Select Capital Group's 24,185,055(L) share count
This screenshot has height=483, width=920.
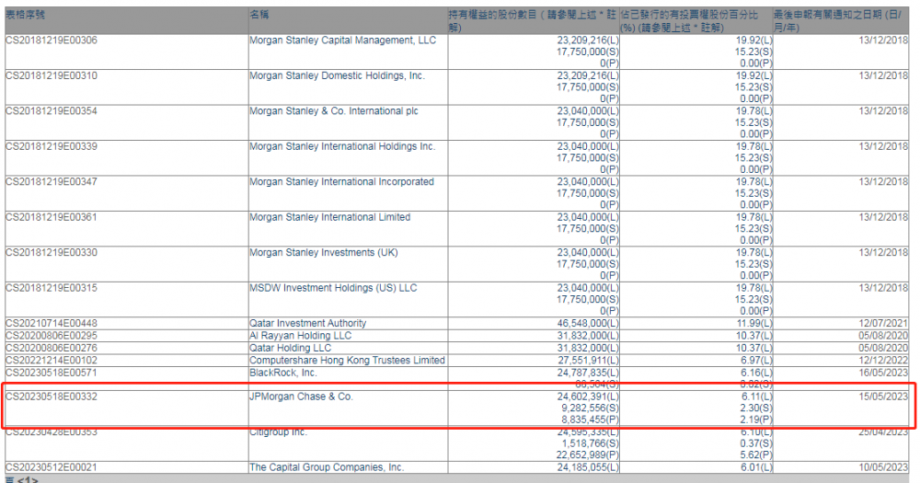[587, 467]
